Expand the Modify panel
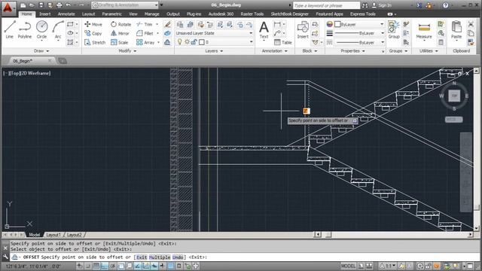Image resolution: width=482 pixels, height=271 pixels. point(127,51)
